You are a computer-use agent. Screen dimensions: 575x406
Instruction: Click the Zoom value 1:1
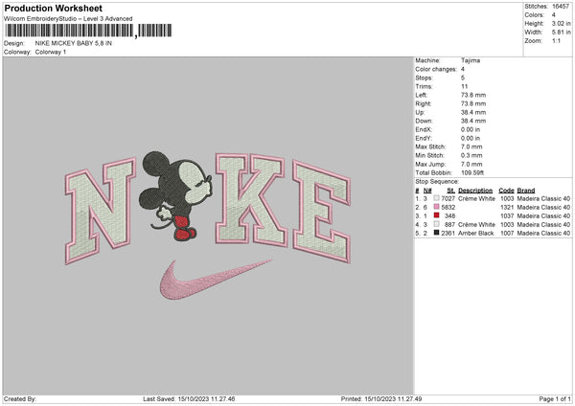pos(556,41)
